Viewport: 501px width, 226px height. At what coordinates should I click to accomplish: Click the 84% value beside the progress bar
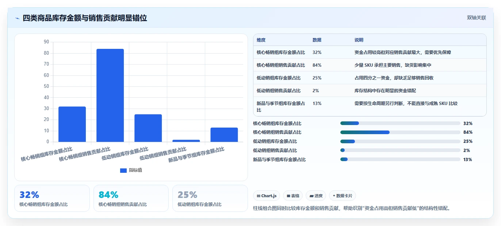click(x=468, y=132)
